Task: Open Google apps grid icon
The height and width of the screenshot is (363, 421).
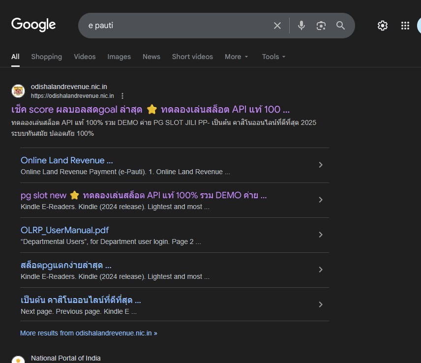Action: click(405, 26)
